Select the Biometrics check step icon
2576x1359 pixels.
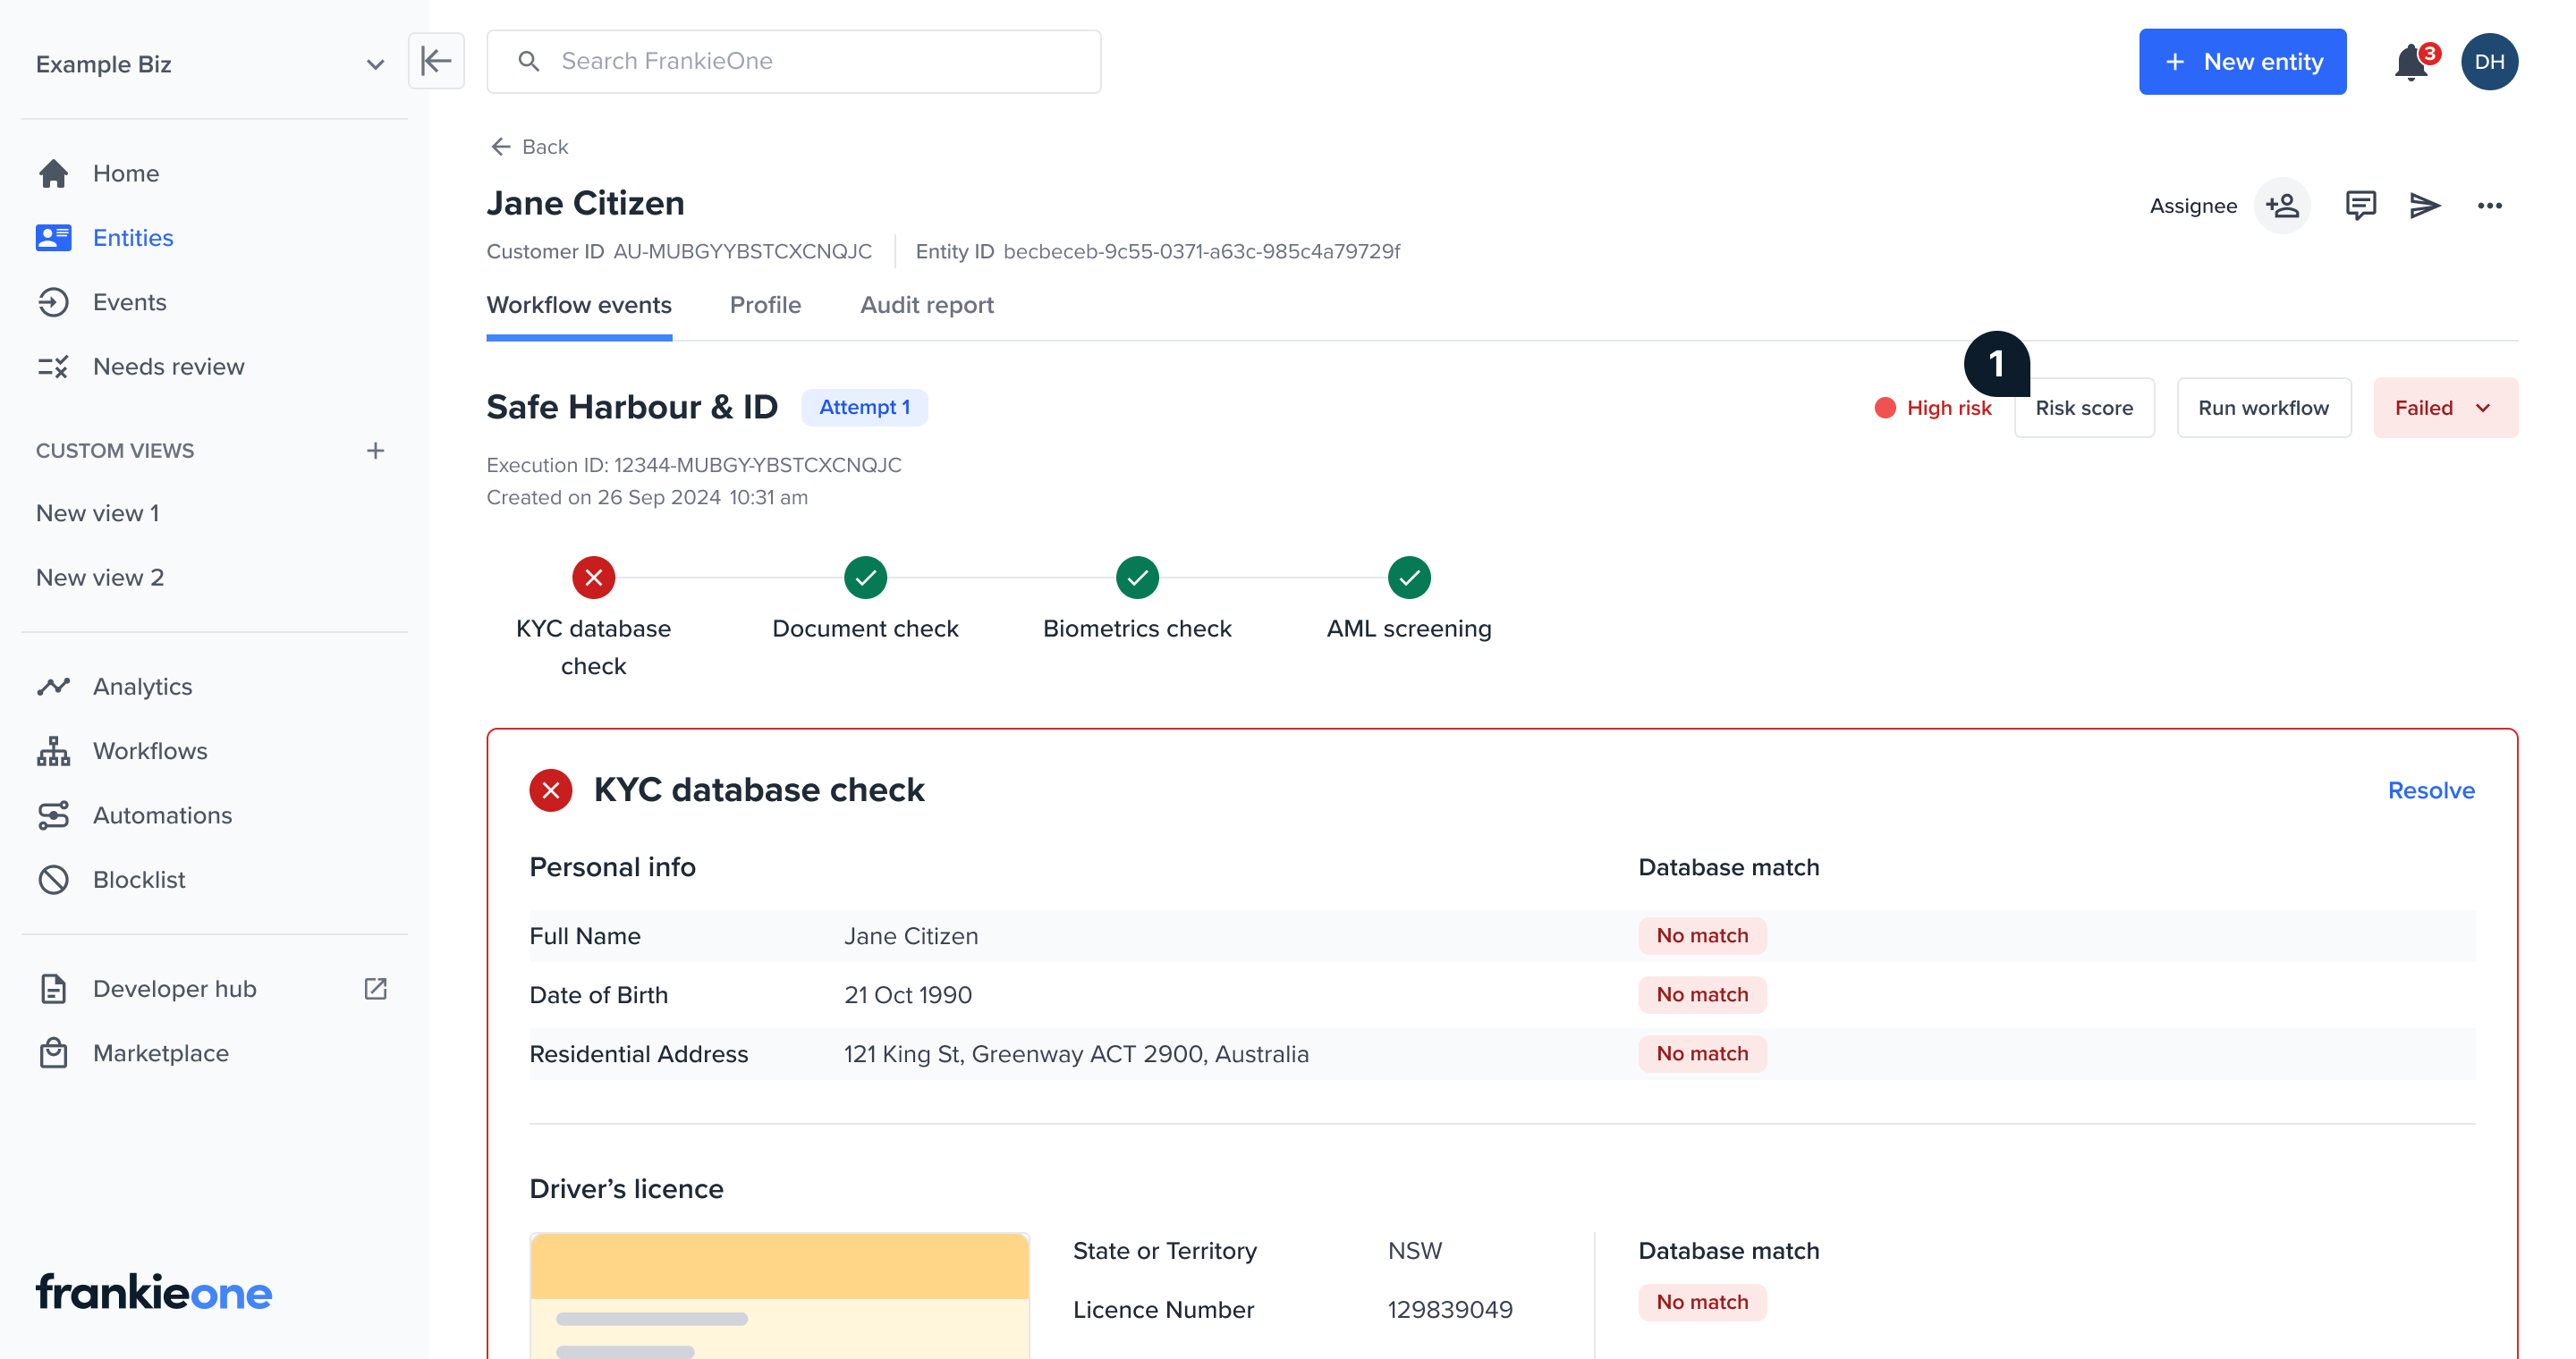[x=1137, y=578]
